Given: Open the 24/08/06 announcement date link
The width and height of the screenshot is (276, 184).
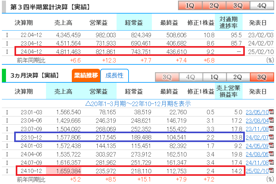Looking at the screenshot, I should 257,154.
